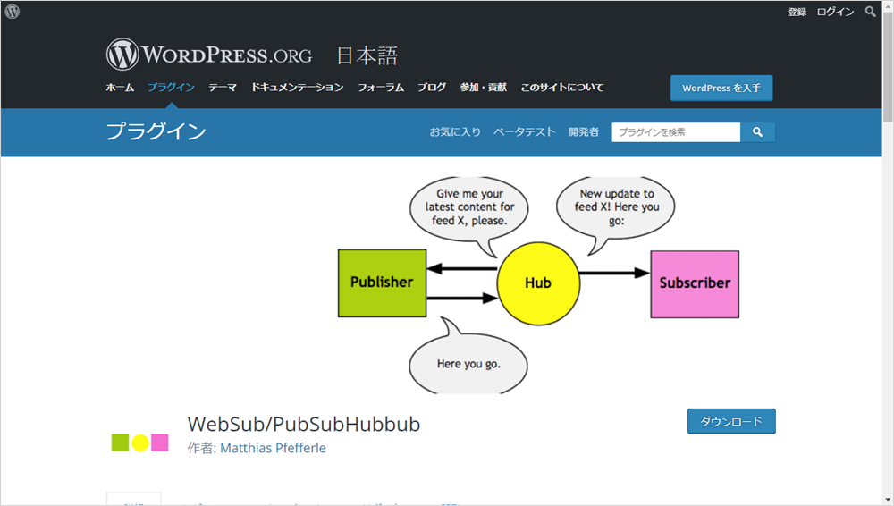894x506 pixels.
Task: Submit plugin search with magnifier button
Action: click(x=757, y=132)
